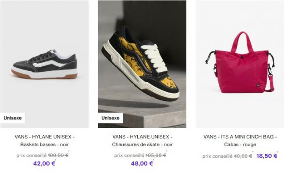Image resolution: width=285 pixels, height=188 pixels.
Task: Click Unisexe badge on yellow skate shoe
Action: [x=110, y=118]
